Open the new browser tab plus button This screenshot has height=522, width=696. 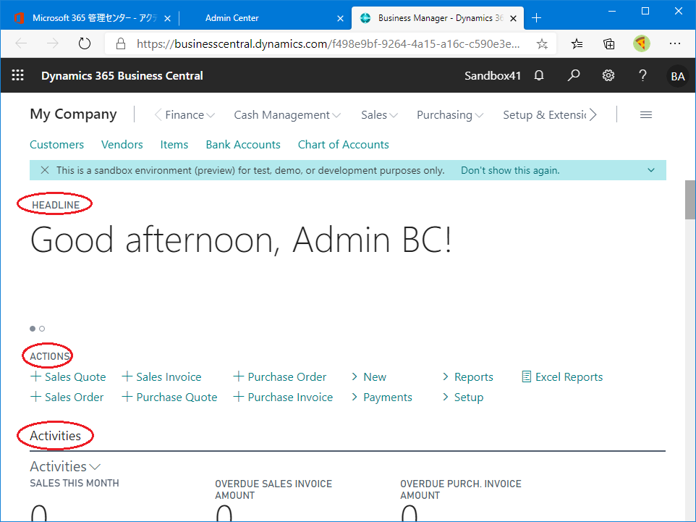click(x=536, y=18)
